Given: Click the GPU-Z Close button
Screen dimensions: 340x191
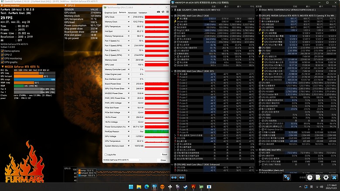Looking at the screenshot, I should tap(163, 160).
